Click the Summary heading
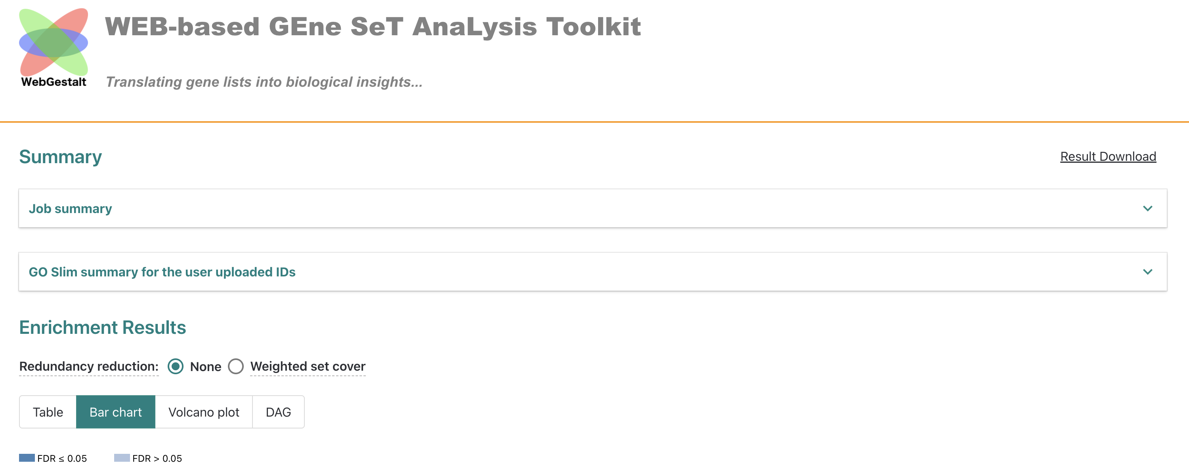Viewport: 1189px width, 476px height. point(60,157)
